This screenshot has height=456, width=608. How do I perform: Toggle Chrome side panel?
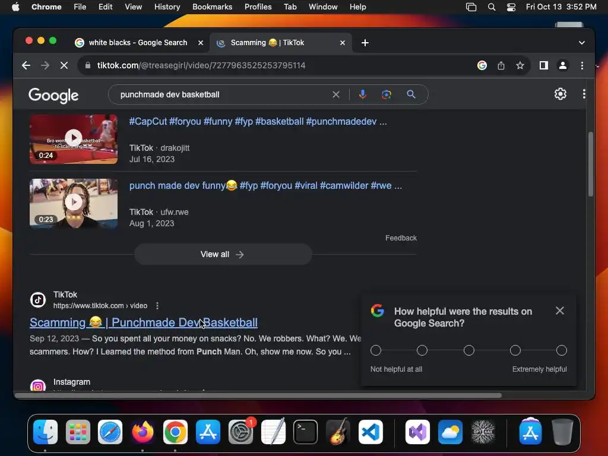[544, 65]
